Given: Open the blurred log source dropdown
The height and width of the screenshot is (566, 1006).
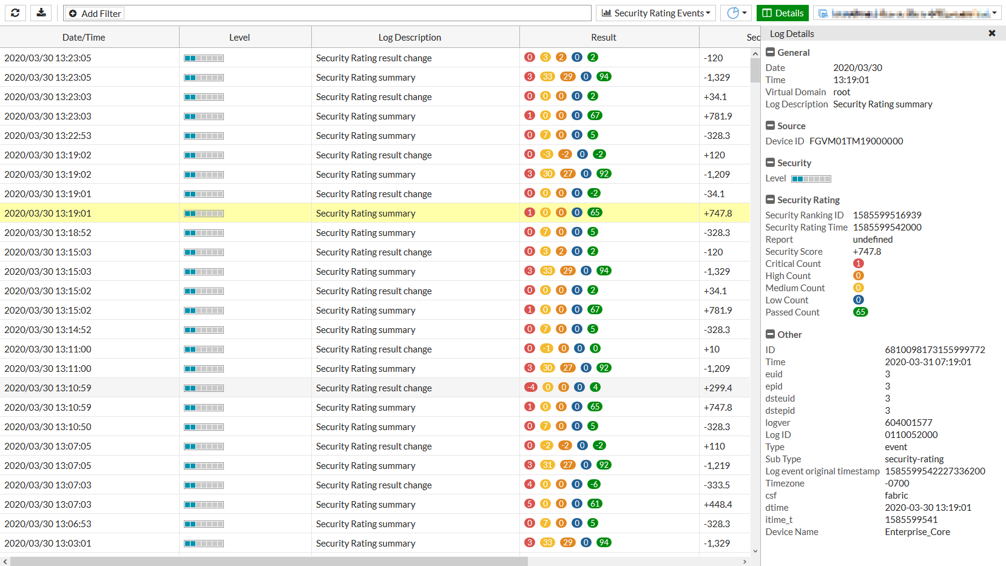Looking at the screenshot, I should (908, 13).
